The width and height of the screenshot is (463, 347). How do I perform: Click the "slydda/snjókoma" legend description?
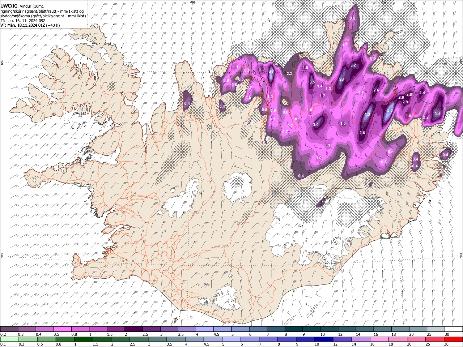click(14, 16)
